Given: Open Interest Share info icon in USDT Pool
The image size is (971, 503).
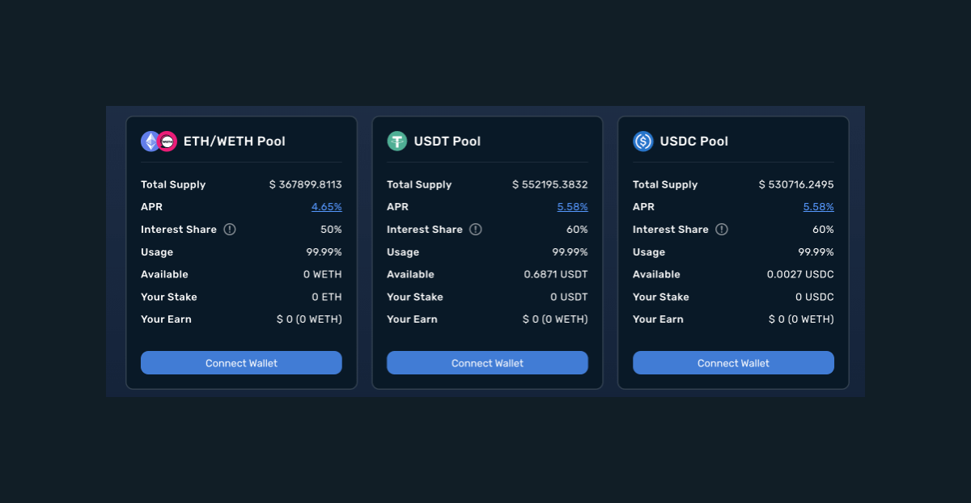Looking at the screenshot, I should coord(476,230).
